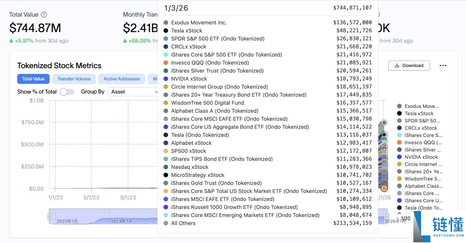This screenshot has height=243, width=466.
Task: Click iShares TIPS Bond ETF tooltip row
Action: click(267, 159)
